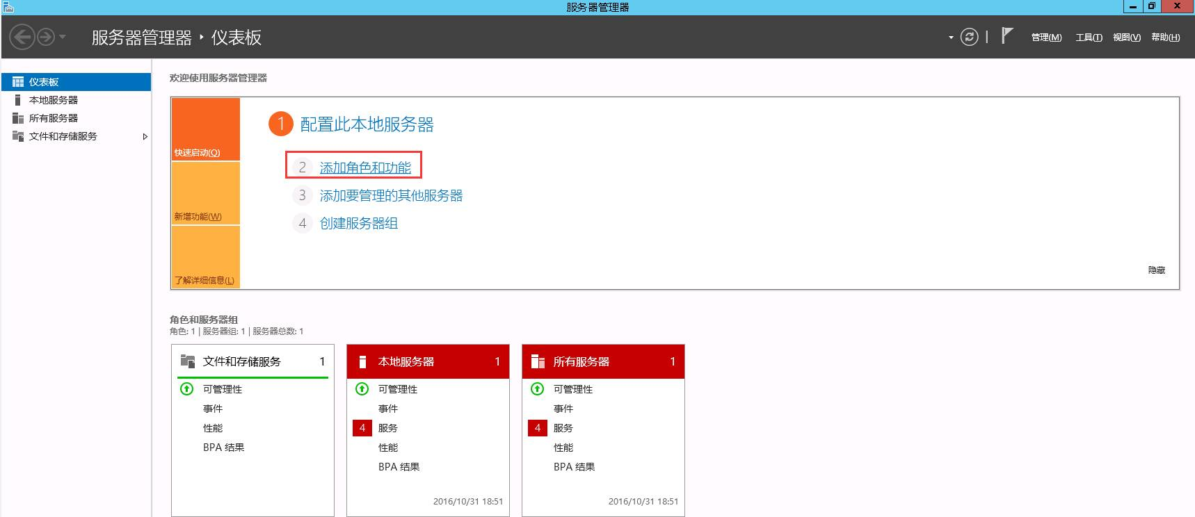Image resolution: width=1195 pixels, height=517 pixels.
Task: Open the 视图(V) menu
Action: pyautogui.click(x=1127, y=38)
